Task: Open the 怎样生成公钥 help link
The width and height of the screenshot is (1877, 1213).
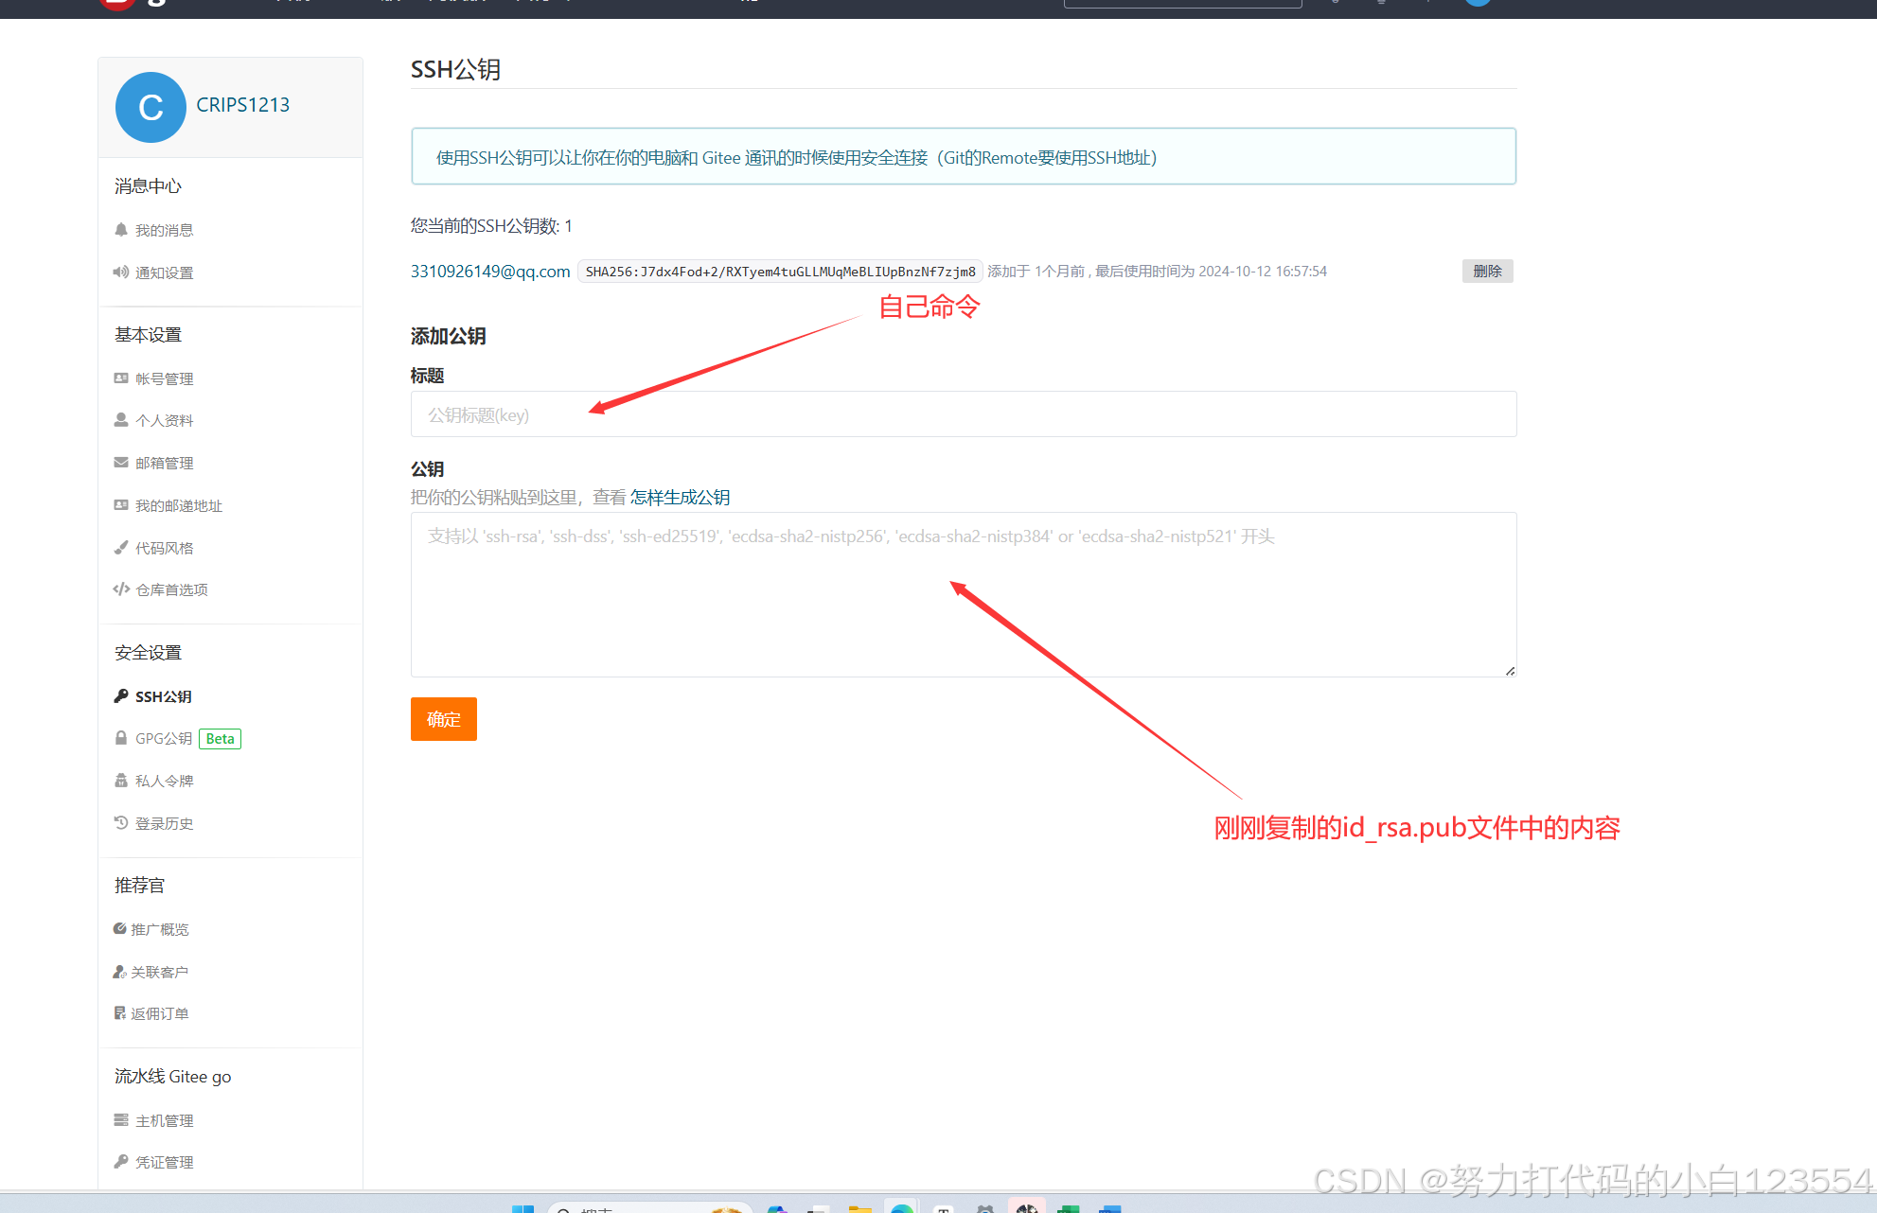Action: (x=680, y=497)
